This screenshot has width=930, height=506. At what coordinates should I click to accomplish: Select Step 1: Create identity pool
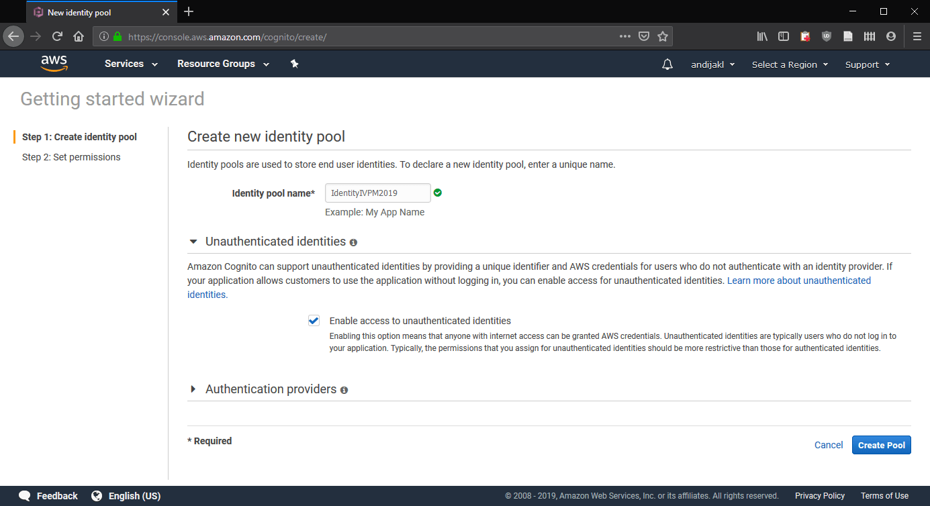click(x=79, y=137)
